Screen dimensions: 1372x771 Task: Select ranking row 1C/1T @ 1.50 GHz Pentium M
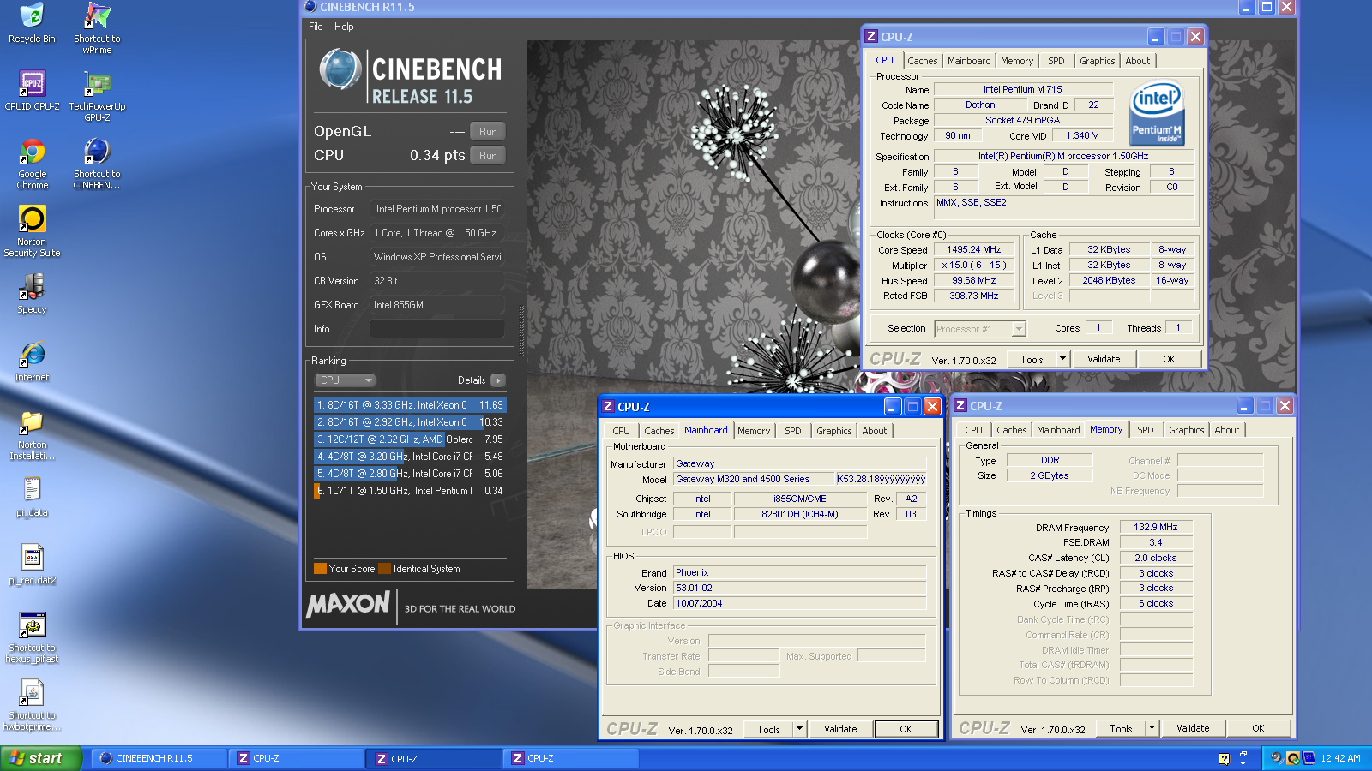pyautogui.click(x=410, y=491)
